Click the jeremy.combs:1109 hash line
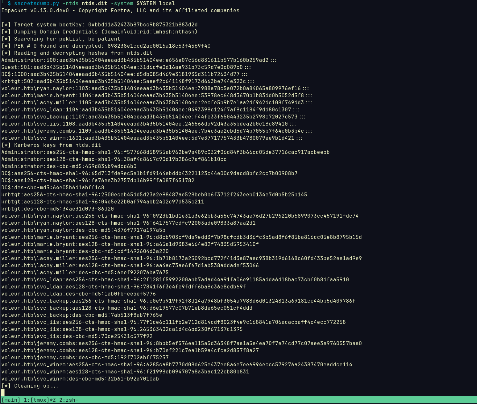The image size is (477, 404). (x=157, y=131)
